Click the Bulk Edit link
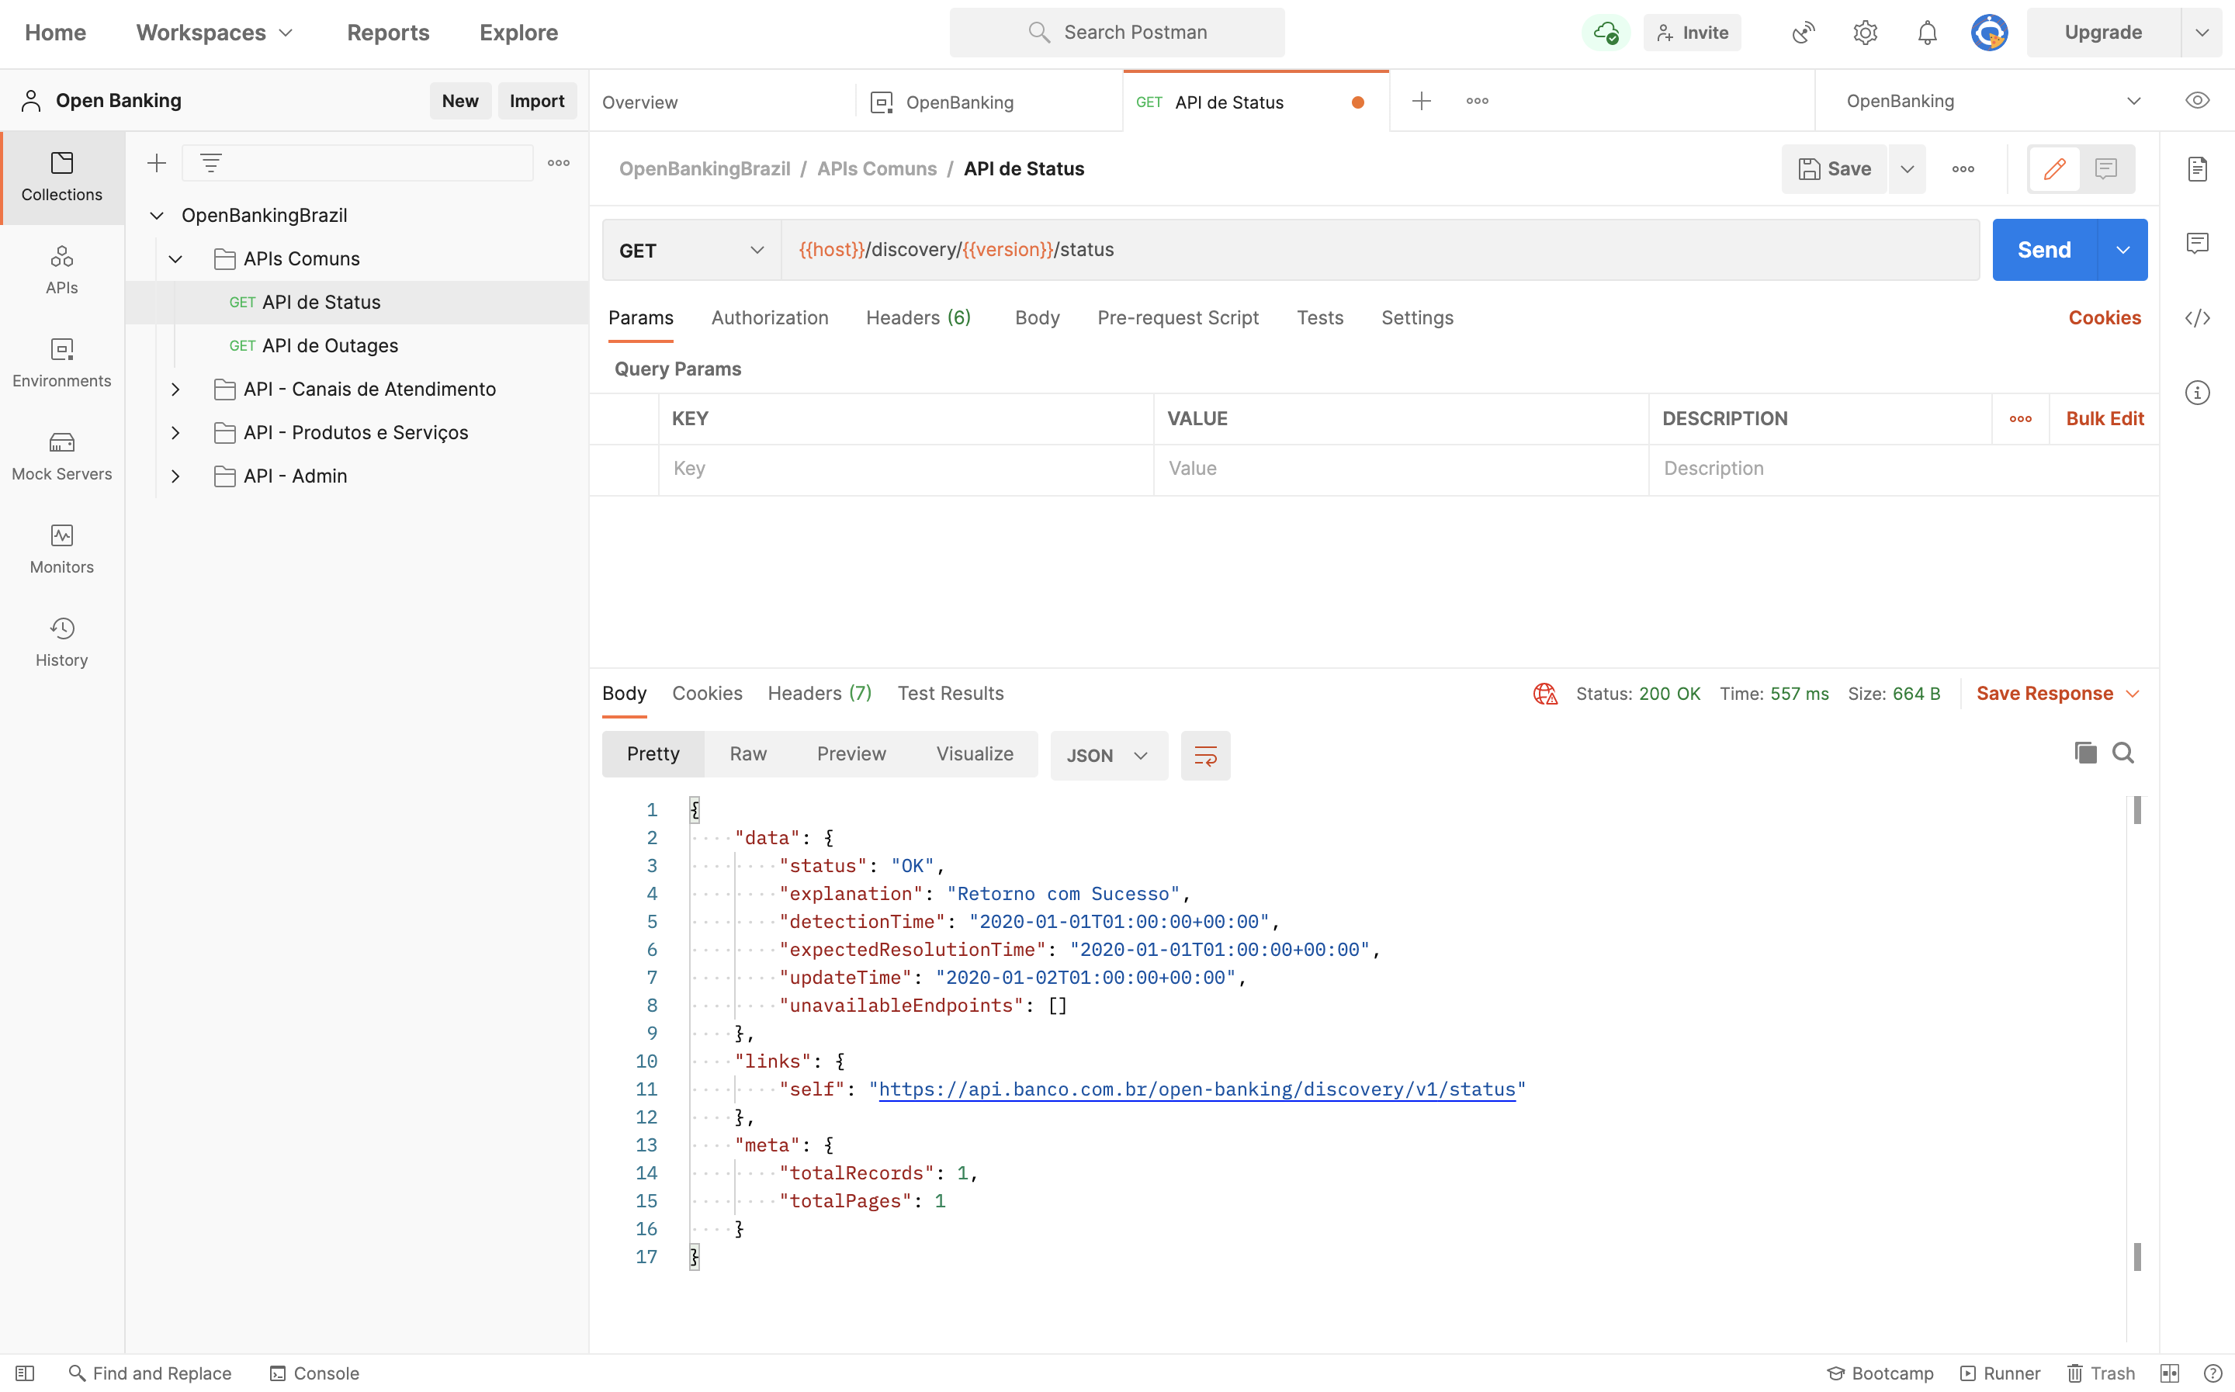This screenshot has height=1392, width=2235. pyautogui.click(x=2105, y=419)
